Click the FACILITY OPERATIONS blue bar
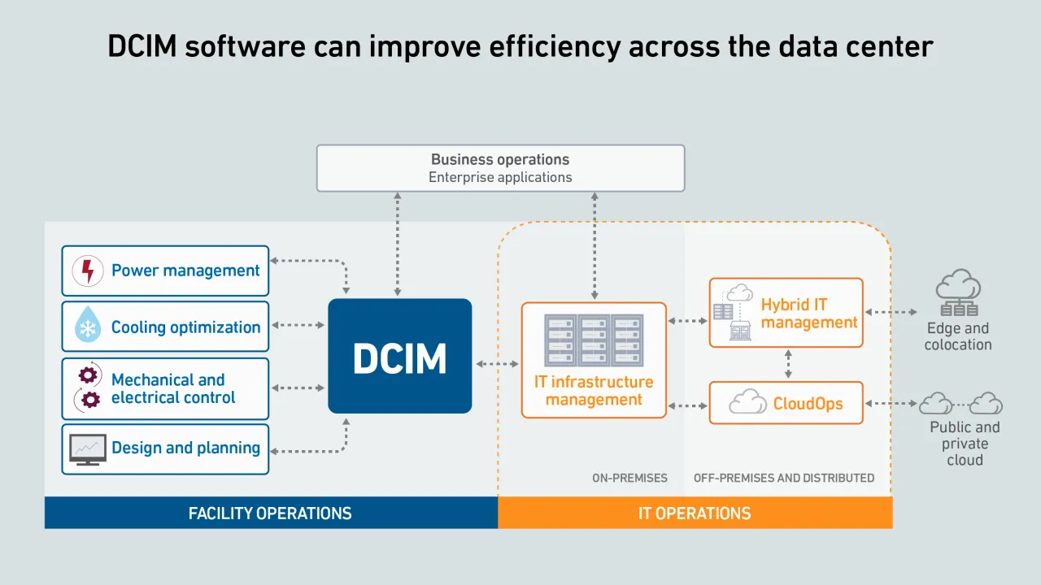Screen dimensions: 1041x585 270,513
